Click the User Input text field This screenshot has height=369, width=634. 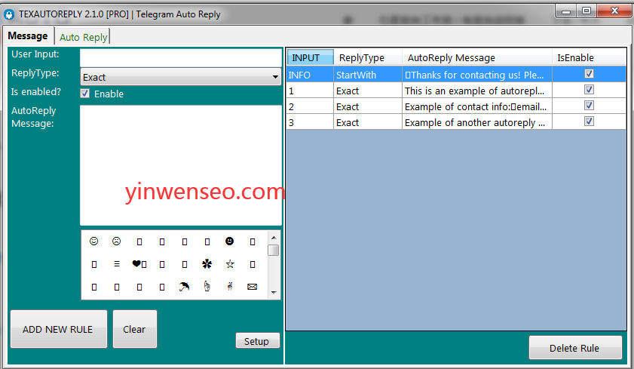[x=181, y=58]
